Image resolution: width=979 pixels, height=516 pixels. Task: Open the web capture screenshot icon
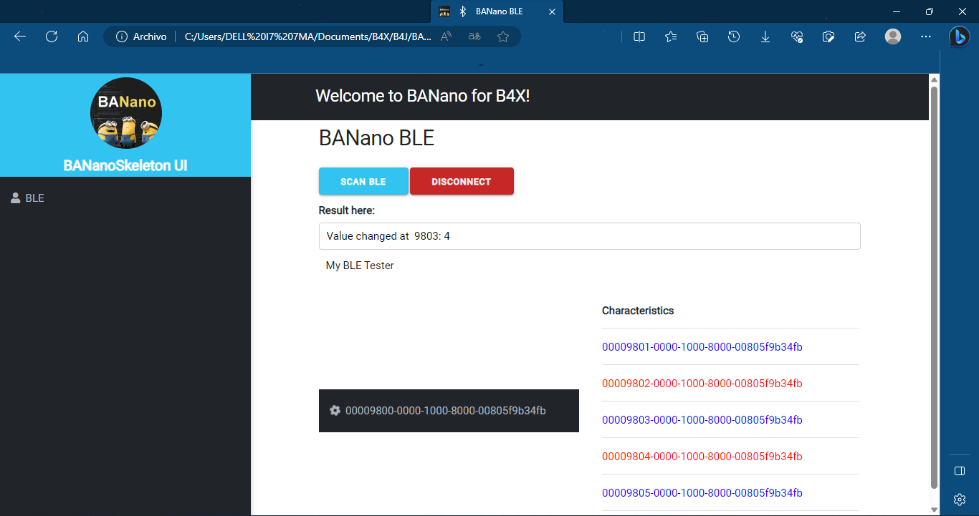[x=828, y=36]
